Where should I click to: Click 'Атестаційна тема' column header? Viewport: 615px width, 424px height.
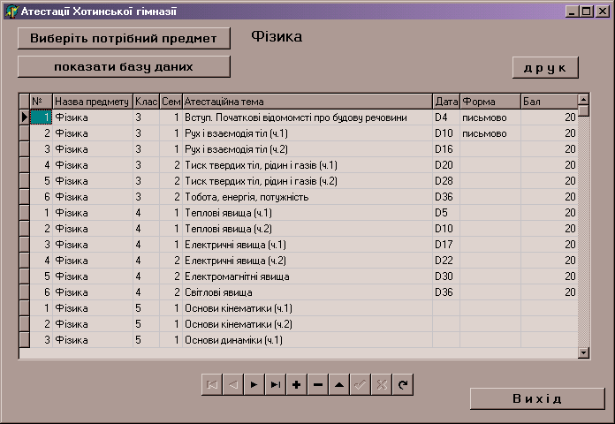click(307, 102)
